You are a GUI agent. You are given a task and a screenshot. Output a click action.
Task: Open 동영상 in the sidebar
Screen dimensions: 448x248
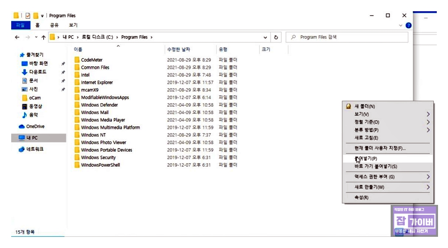35,106
